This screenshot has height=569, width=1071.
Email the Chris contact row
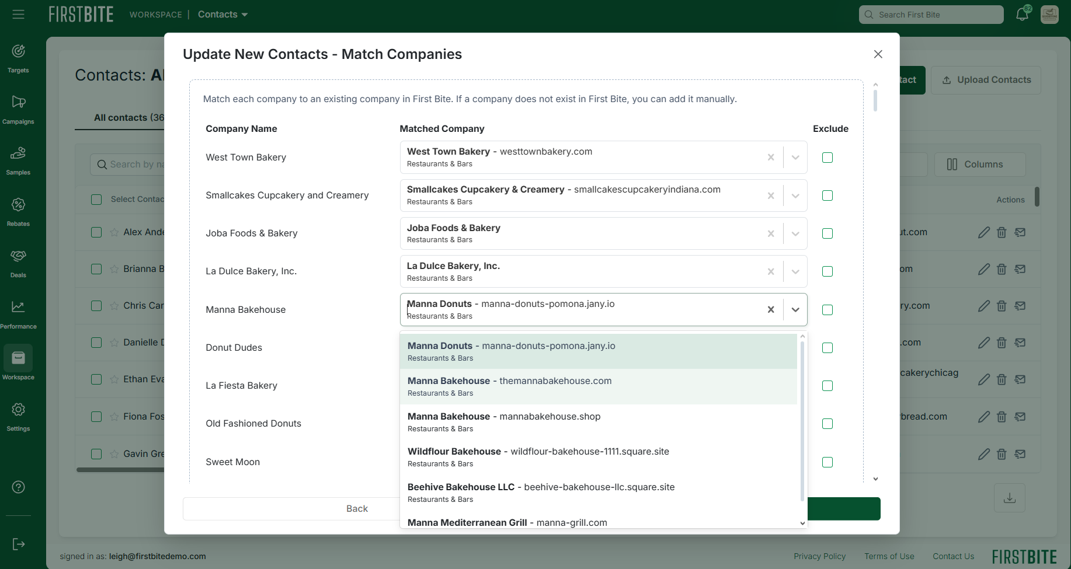pos(1020,306)
